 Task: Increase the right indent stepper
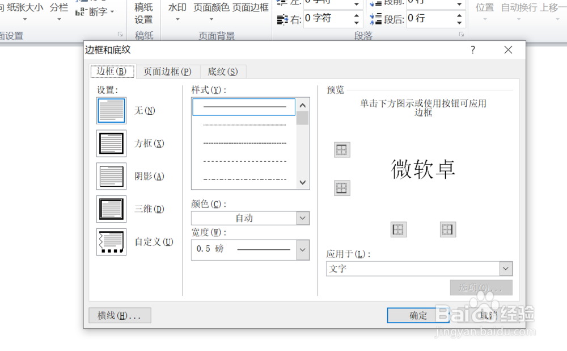coord(357,15)
